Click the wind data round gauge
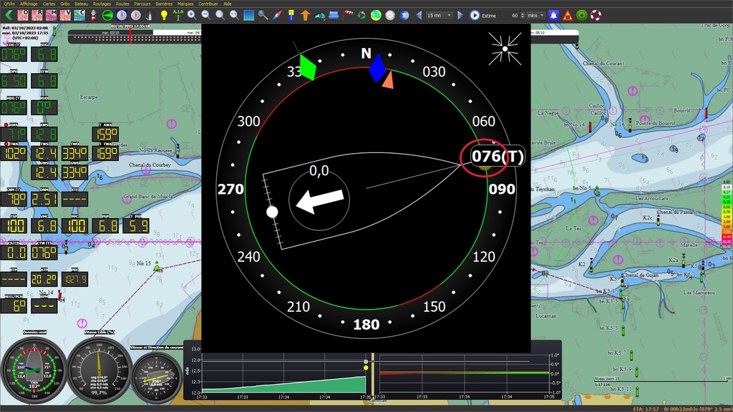Screen dimensions: 733x412 click(x=34, y=371)
